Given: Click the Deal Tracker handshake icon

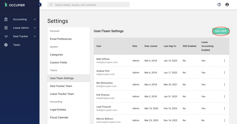Looking at the screenshot, I should tap(6, 36).
